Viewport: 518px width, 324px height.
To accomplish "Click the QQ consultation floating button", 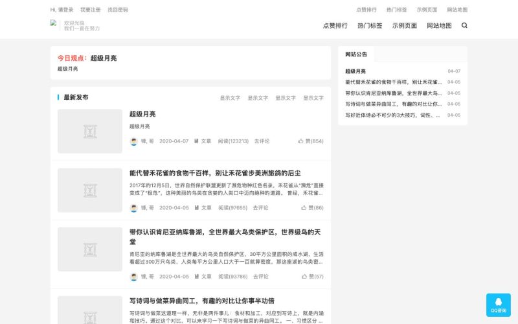I will click(x=498, y=305).
